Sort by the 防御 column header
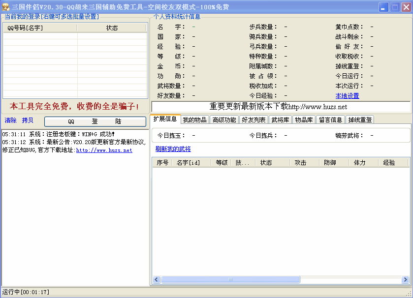The image size is (413, 298). 334,163
